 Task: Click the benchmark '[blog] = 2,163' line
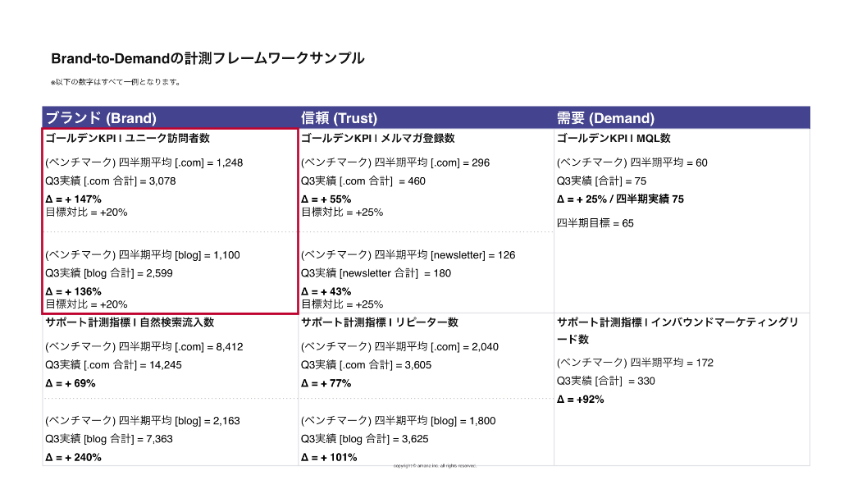point(143,421)
